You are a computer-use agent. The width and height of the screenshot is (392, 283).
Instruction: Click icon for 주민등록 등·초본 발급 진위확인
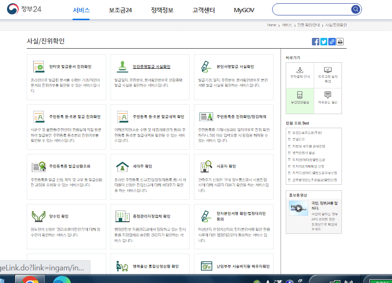(x=38, y=116)
